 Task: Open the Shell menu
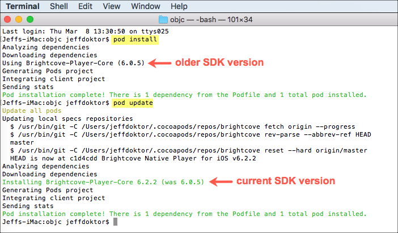pyautogui.click(x=60, y=6)
